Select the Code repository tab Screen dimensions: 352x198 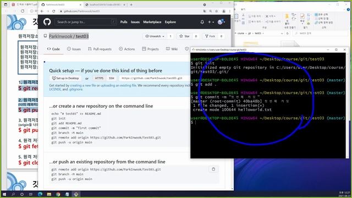point(53,49)
